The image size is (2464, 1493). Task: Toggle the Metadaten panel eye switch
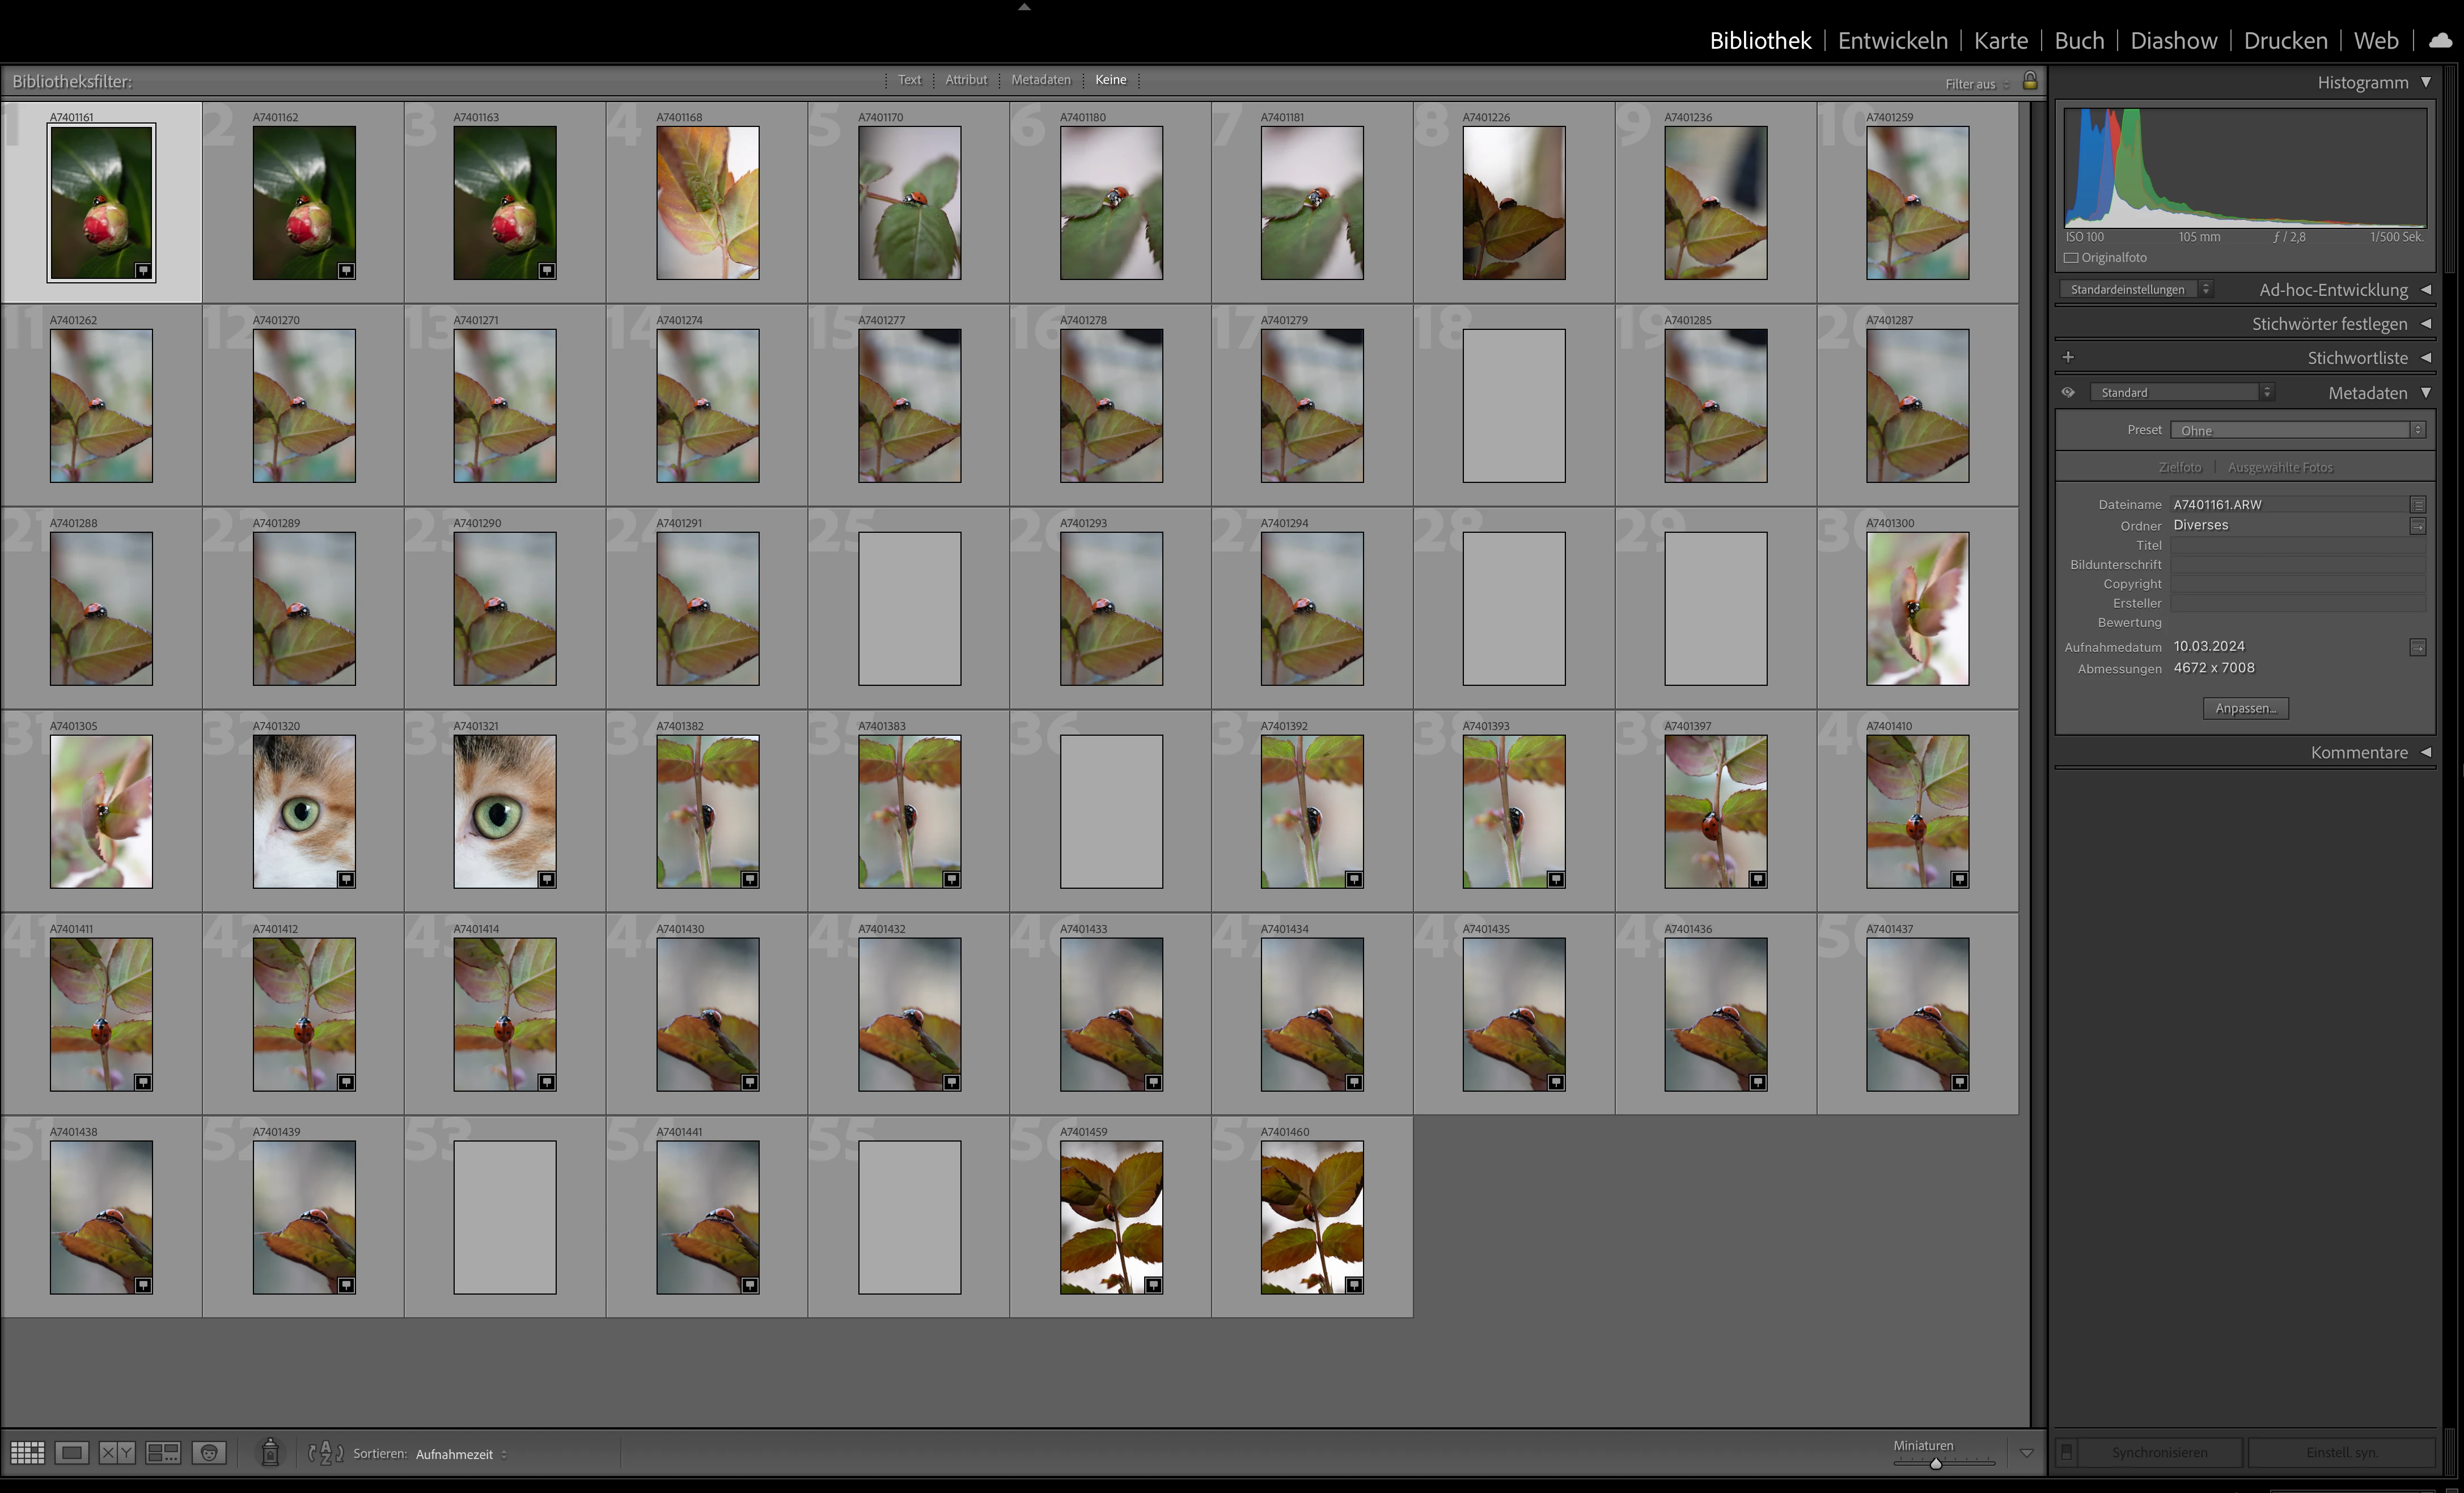click(x=2068, y=393)
